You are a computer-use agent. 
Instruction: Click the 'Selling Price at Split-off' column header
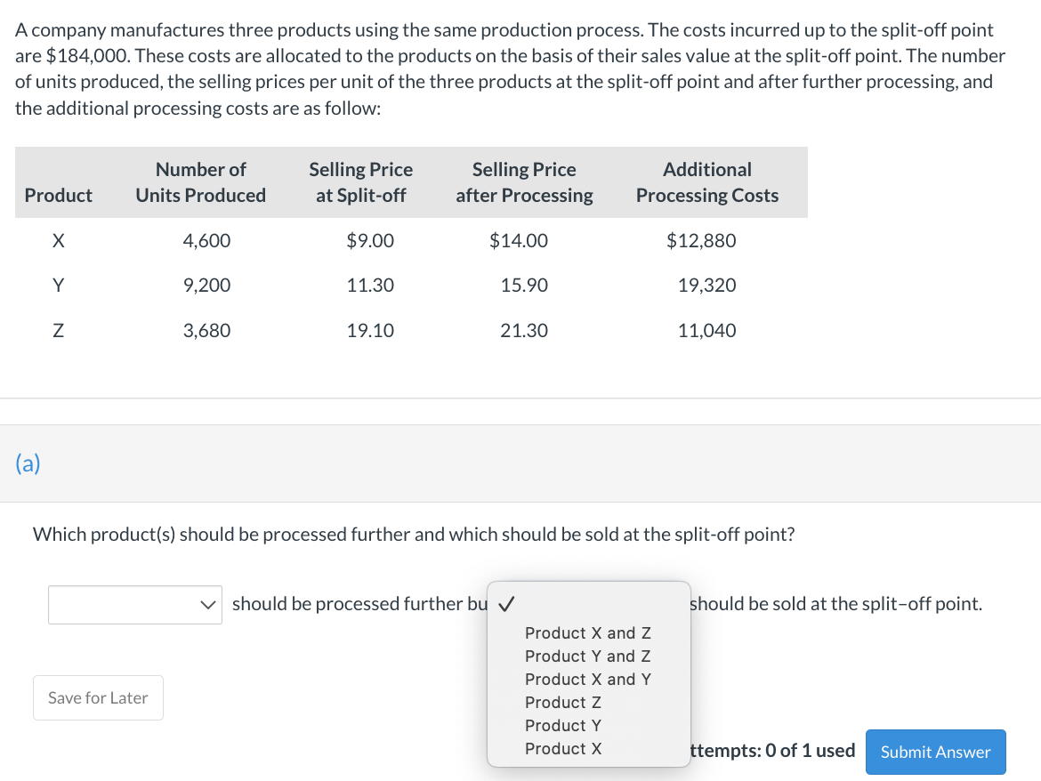360,182
